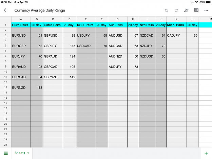Select the AUDCAD cell
212x159 pixels.
point(118,46)
